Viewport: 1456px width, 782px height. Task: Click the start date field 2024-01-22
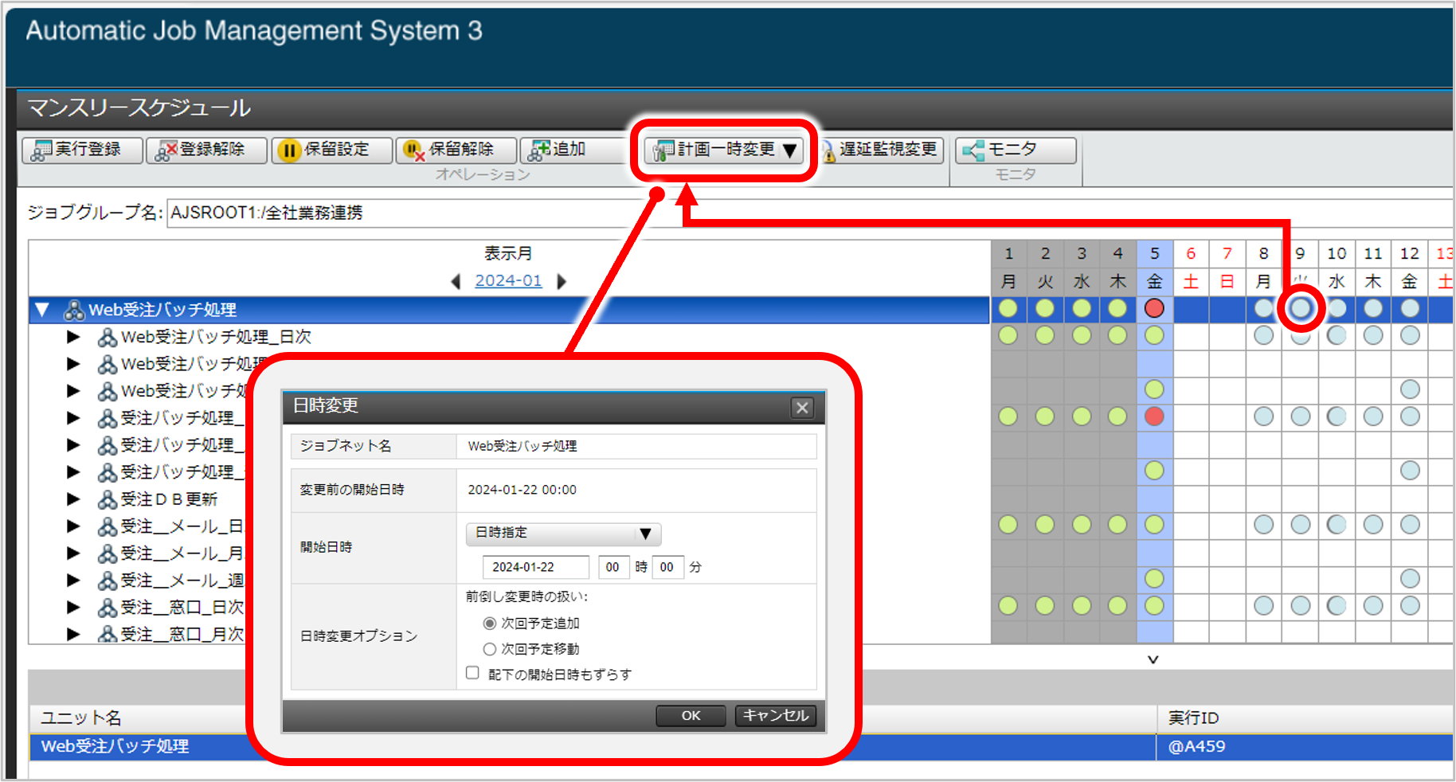tap(535, 567)
